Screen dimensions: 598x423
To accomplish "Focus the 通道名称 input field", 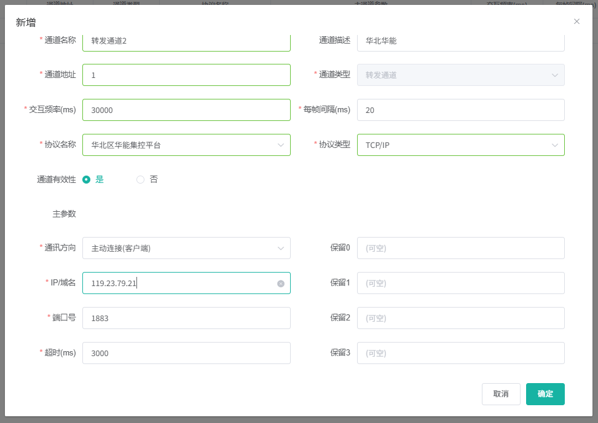I will click(x=186, y=42).
